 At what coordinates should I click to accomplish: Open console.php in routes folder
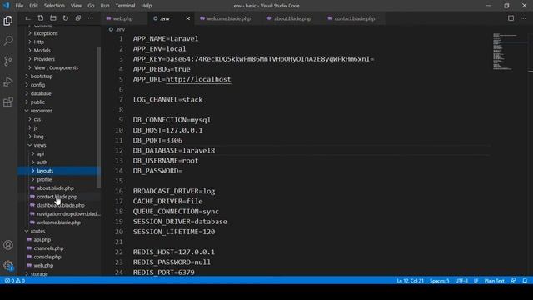tap(47, 257)
